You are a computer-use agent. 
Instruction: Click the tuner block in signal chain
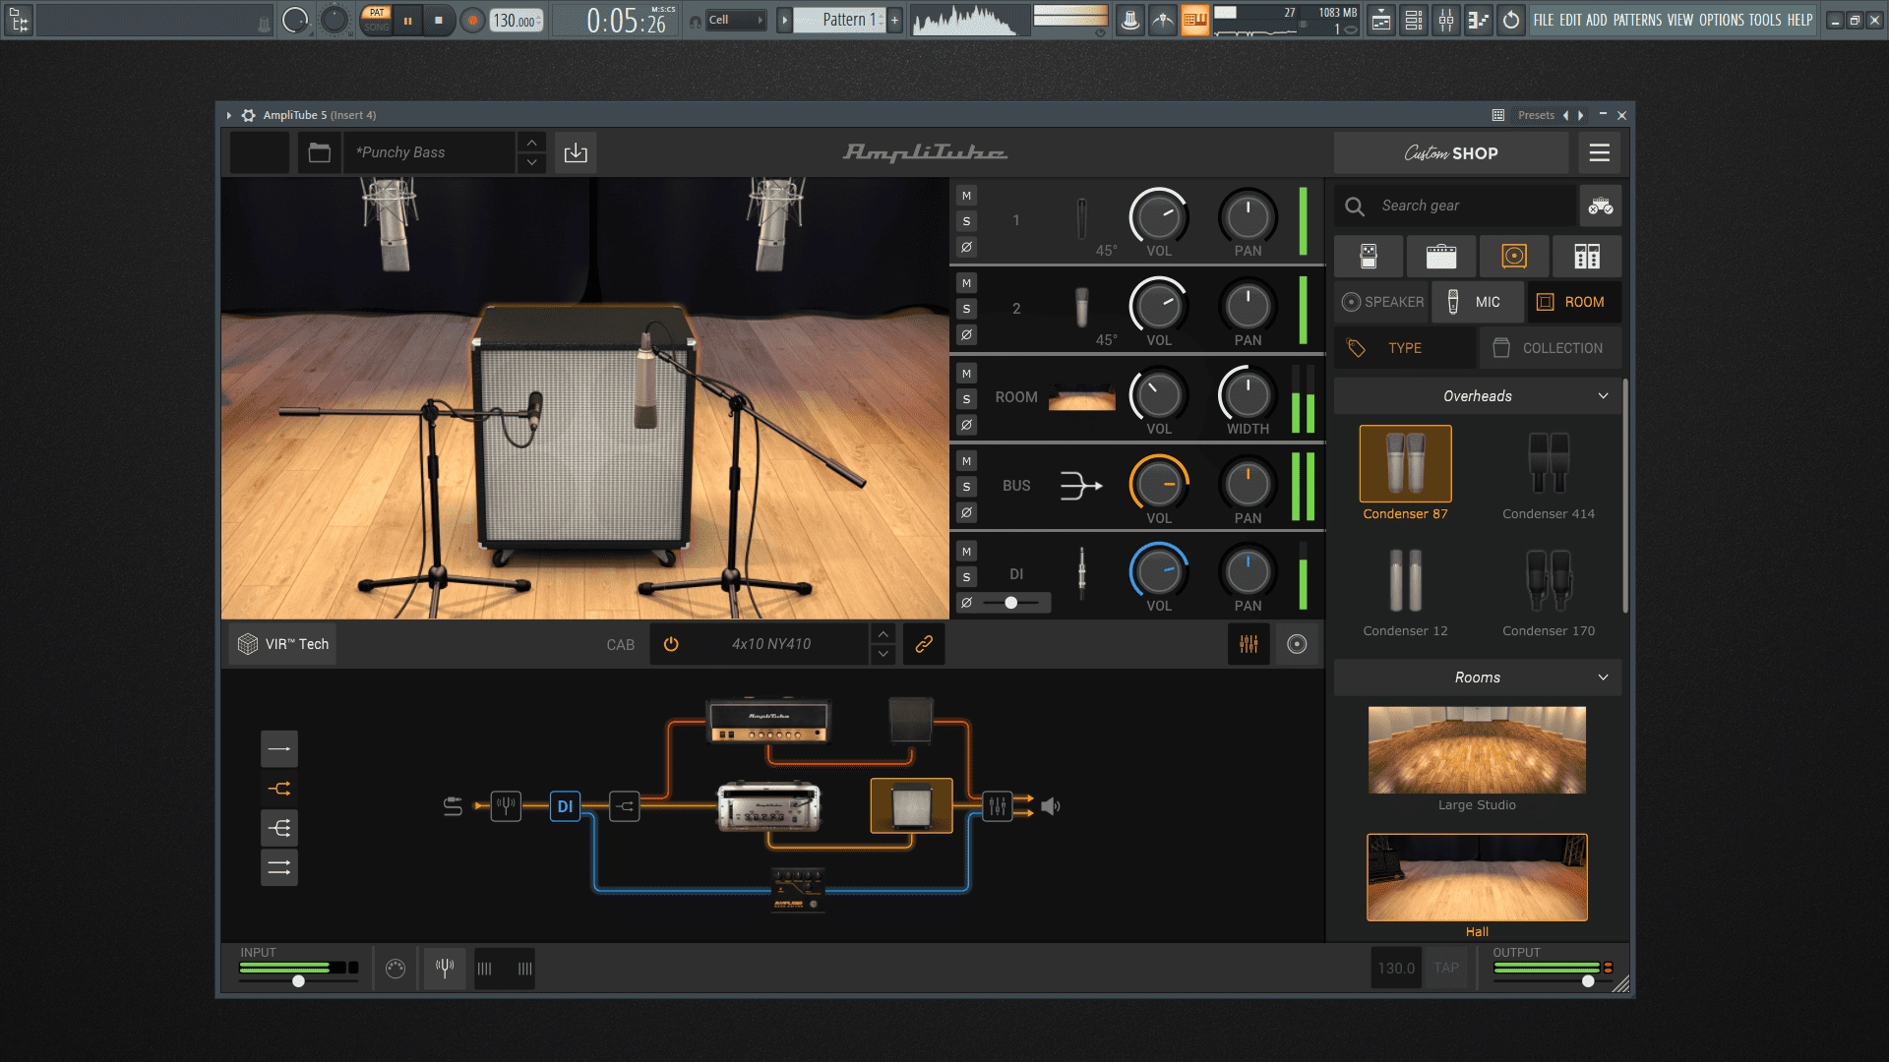pos(506,806)
